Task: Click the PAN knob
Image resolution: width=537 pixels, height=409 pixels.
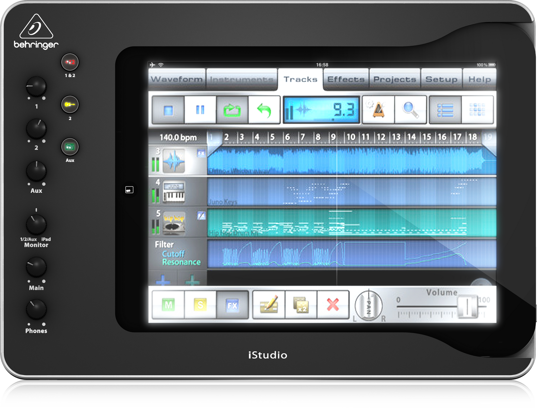Action: coord(369,306)
